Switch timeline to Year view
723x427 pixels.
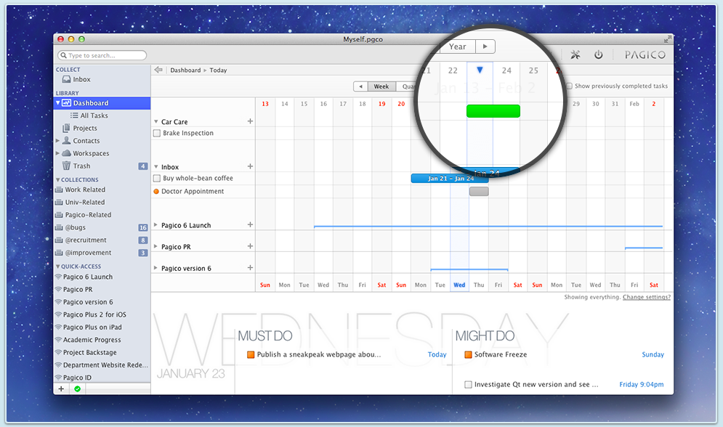tap(457, 46)
